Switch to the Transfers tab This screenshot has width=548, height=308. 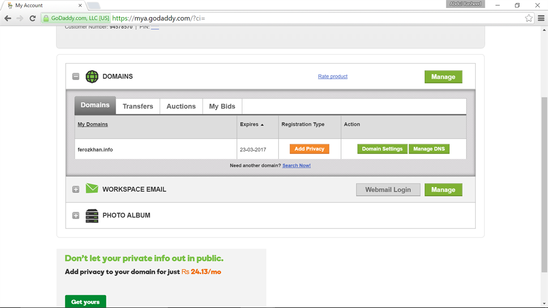point(138,106)
